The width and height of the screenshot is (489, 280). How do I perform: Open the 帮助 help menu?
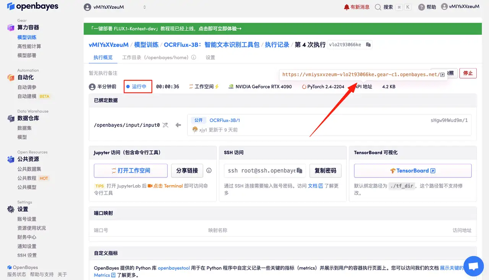(x=427, y=7)
